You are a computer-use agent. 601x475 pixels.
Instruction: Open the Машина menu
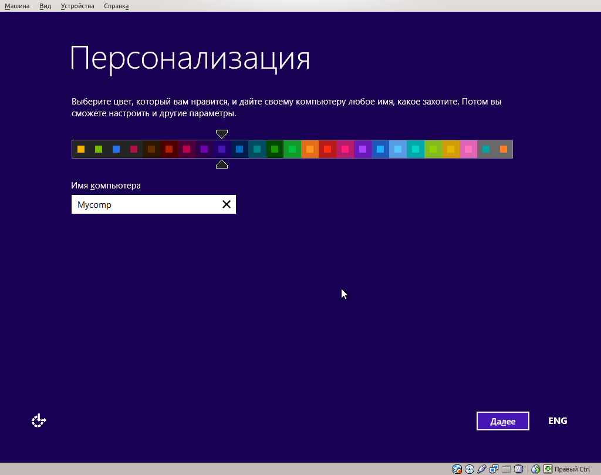(x=17, y=6)
